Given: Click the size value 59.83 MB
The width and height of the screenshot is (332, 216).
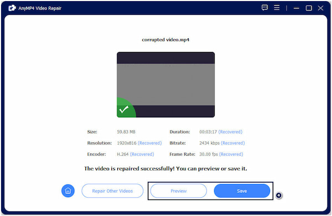Looking at the screenshot, I should tap(126, 132).
